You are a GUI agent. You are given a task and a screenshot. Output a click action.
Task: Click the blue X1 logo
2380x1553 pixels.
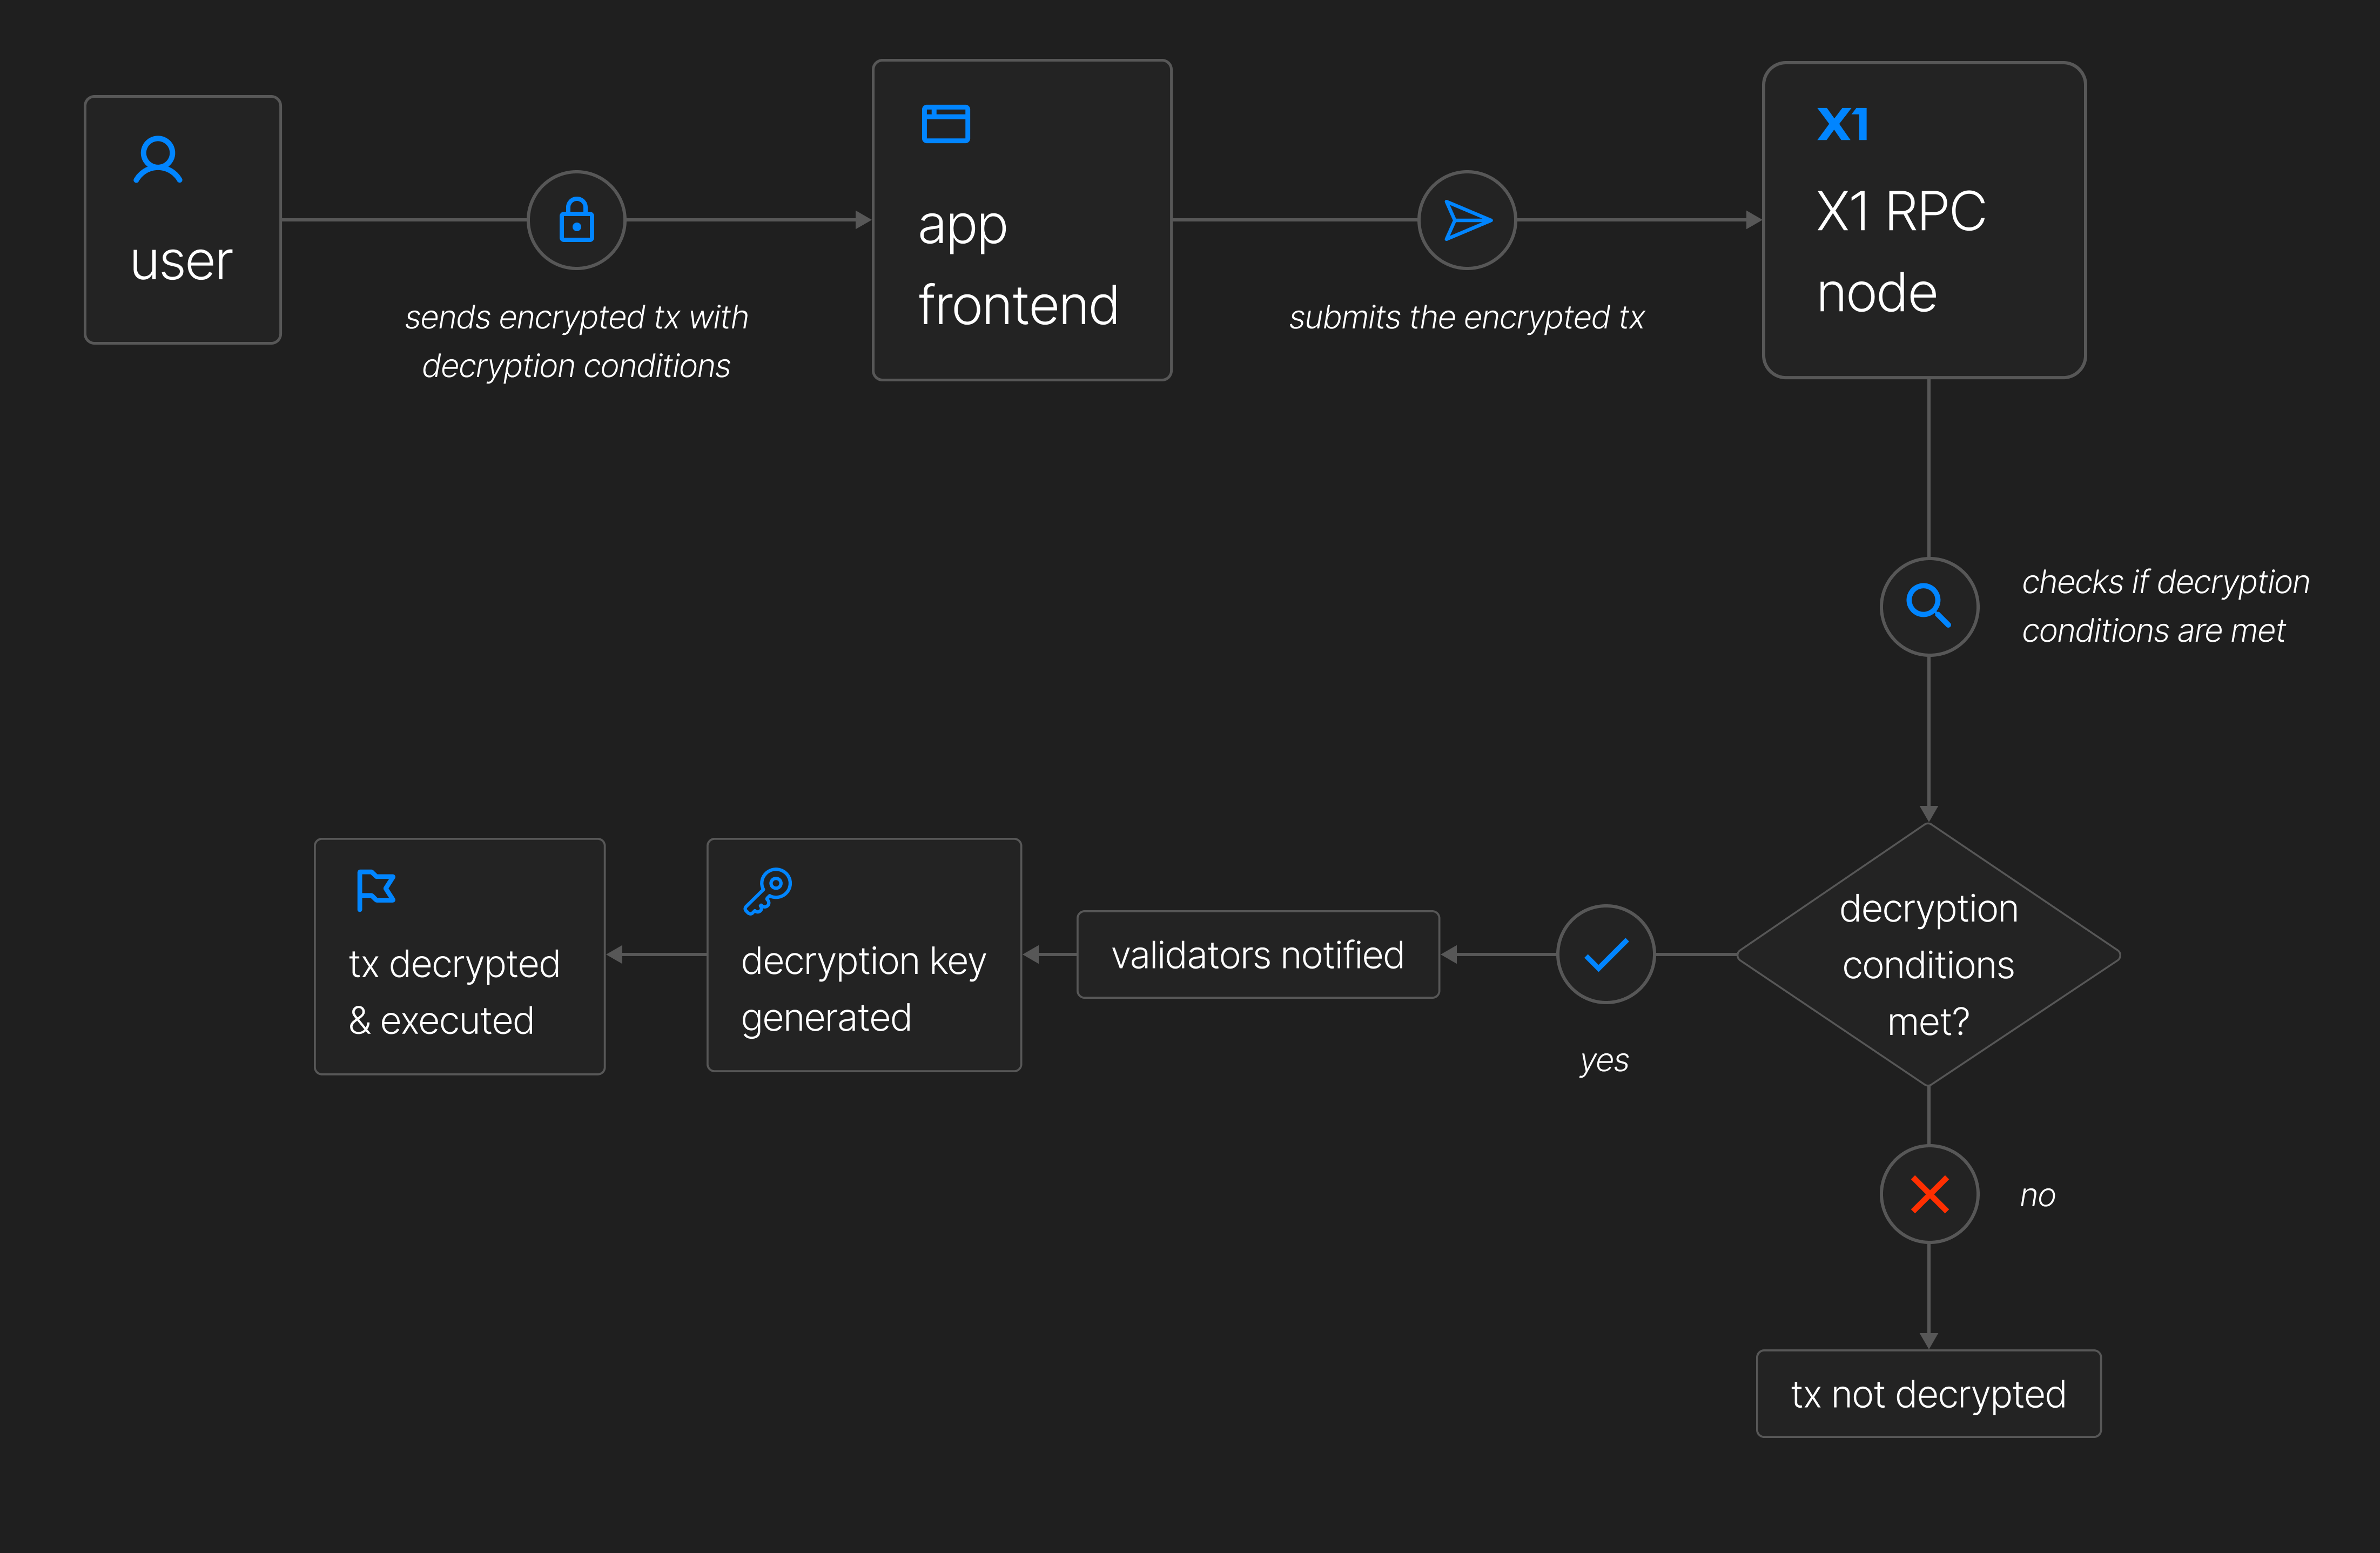1842,125
